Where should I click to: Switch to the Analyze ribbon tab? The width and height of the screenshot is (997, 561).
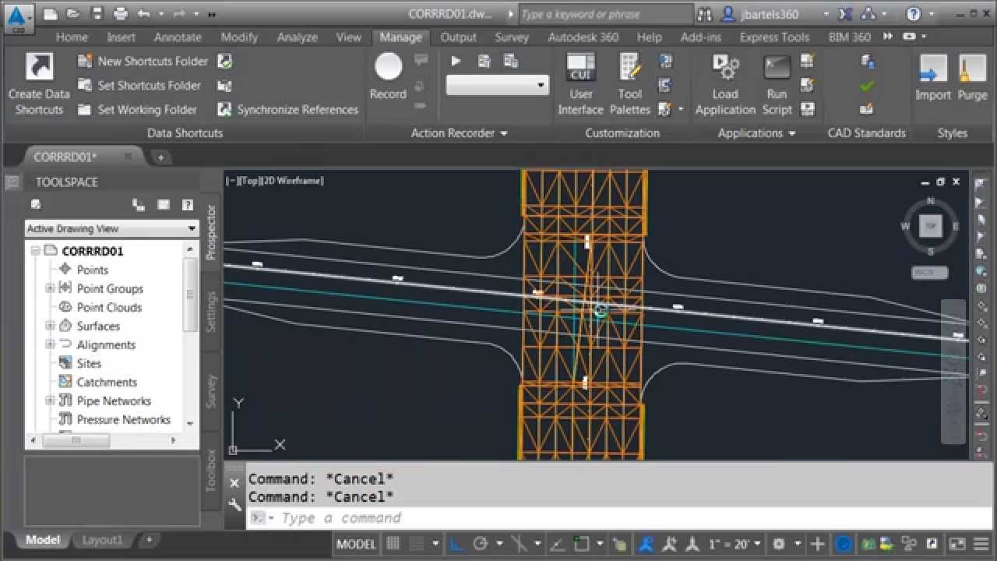(298, 37)
